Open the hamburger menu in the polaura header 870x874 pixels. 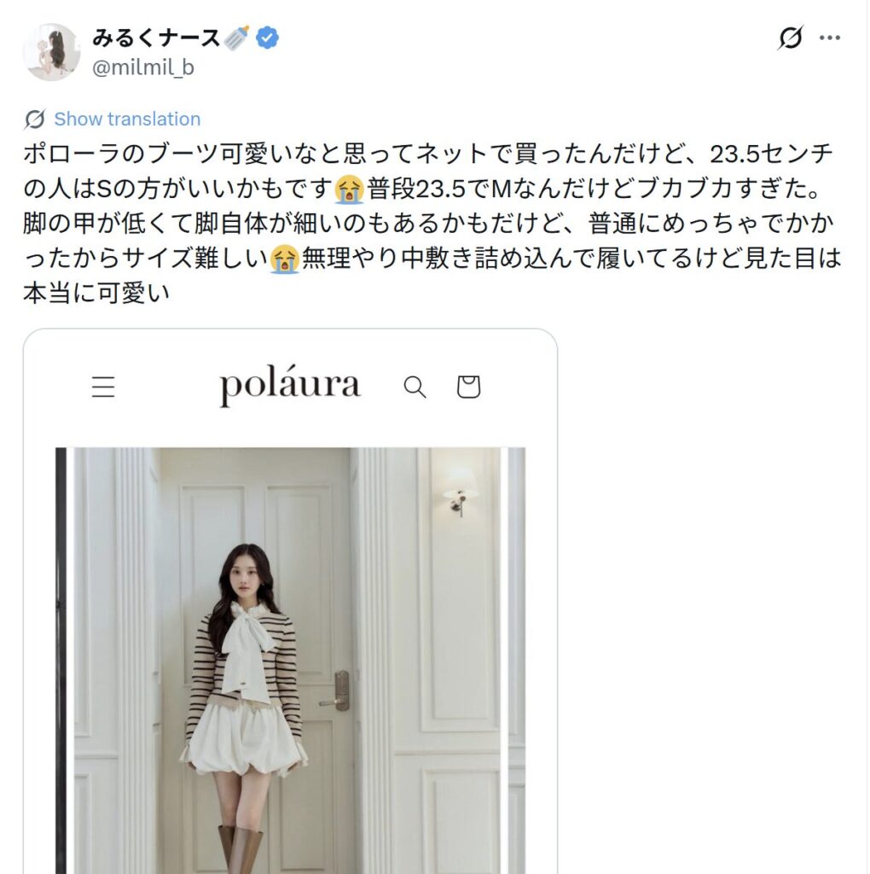tap(103, 387)
